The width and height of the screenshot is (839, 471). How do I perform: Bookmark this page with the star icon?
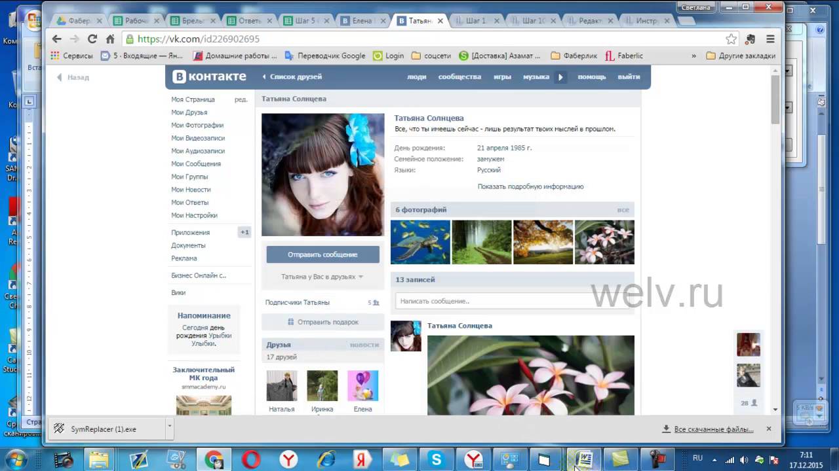731,39
